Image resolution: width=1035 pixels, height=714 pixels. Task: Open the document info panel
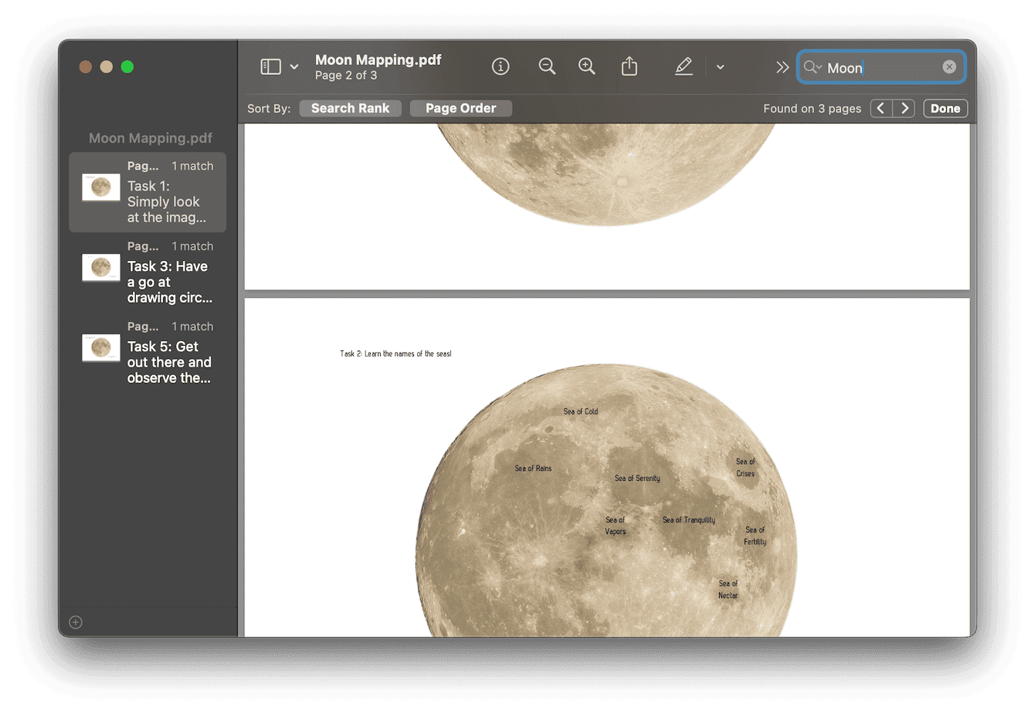point(501,66)
